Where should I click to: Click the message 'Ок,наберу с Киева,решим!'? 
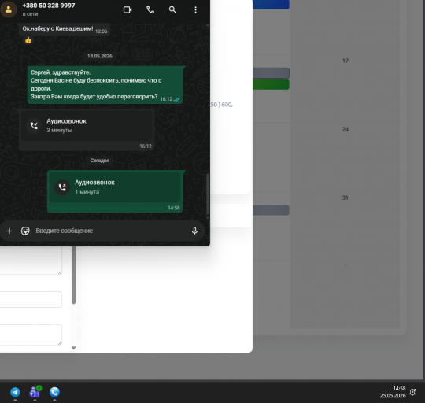click(x=65, y=29)
